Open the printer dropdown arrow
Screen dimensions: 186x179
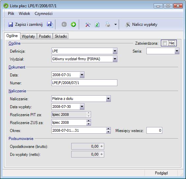[115, 24]
